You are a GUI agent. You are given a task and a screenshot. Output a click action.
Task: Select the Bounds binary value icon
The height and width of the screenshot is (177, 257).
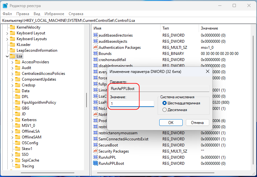coord(95,53)
